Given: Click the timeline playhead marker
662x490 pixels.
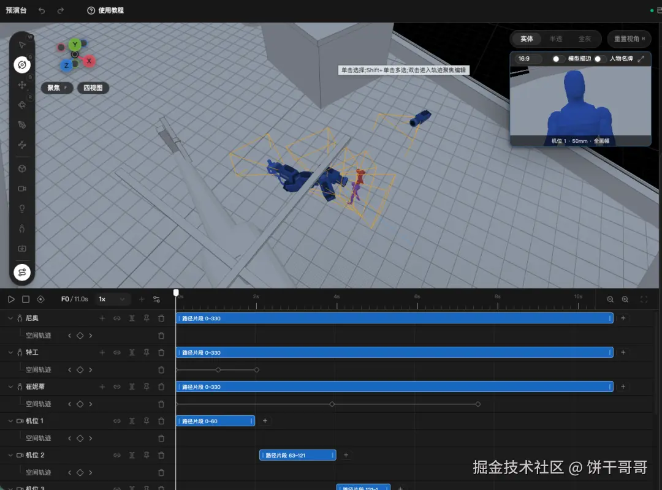Looking at the screenshot, I should [176, 293].
